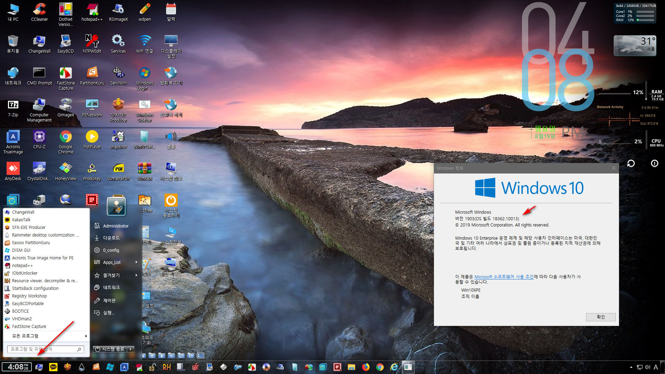Open RSImageX desktop icon
This screenshot has width=665, height=374.
118,12
